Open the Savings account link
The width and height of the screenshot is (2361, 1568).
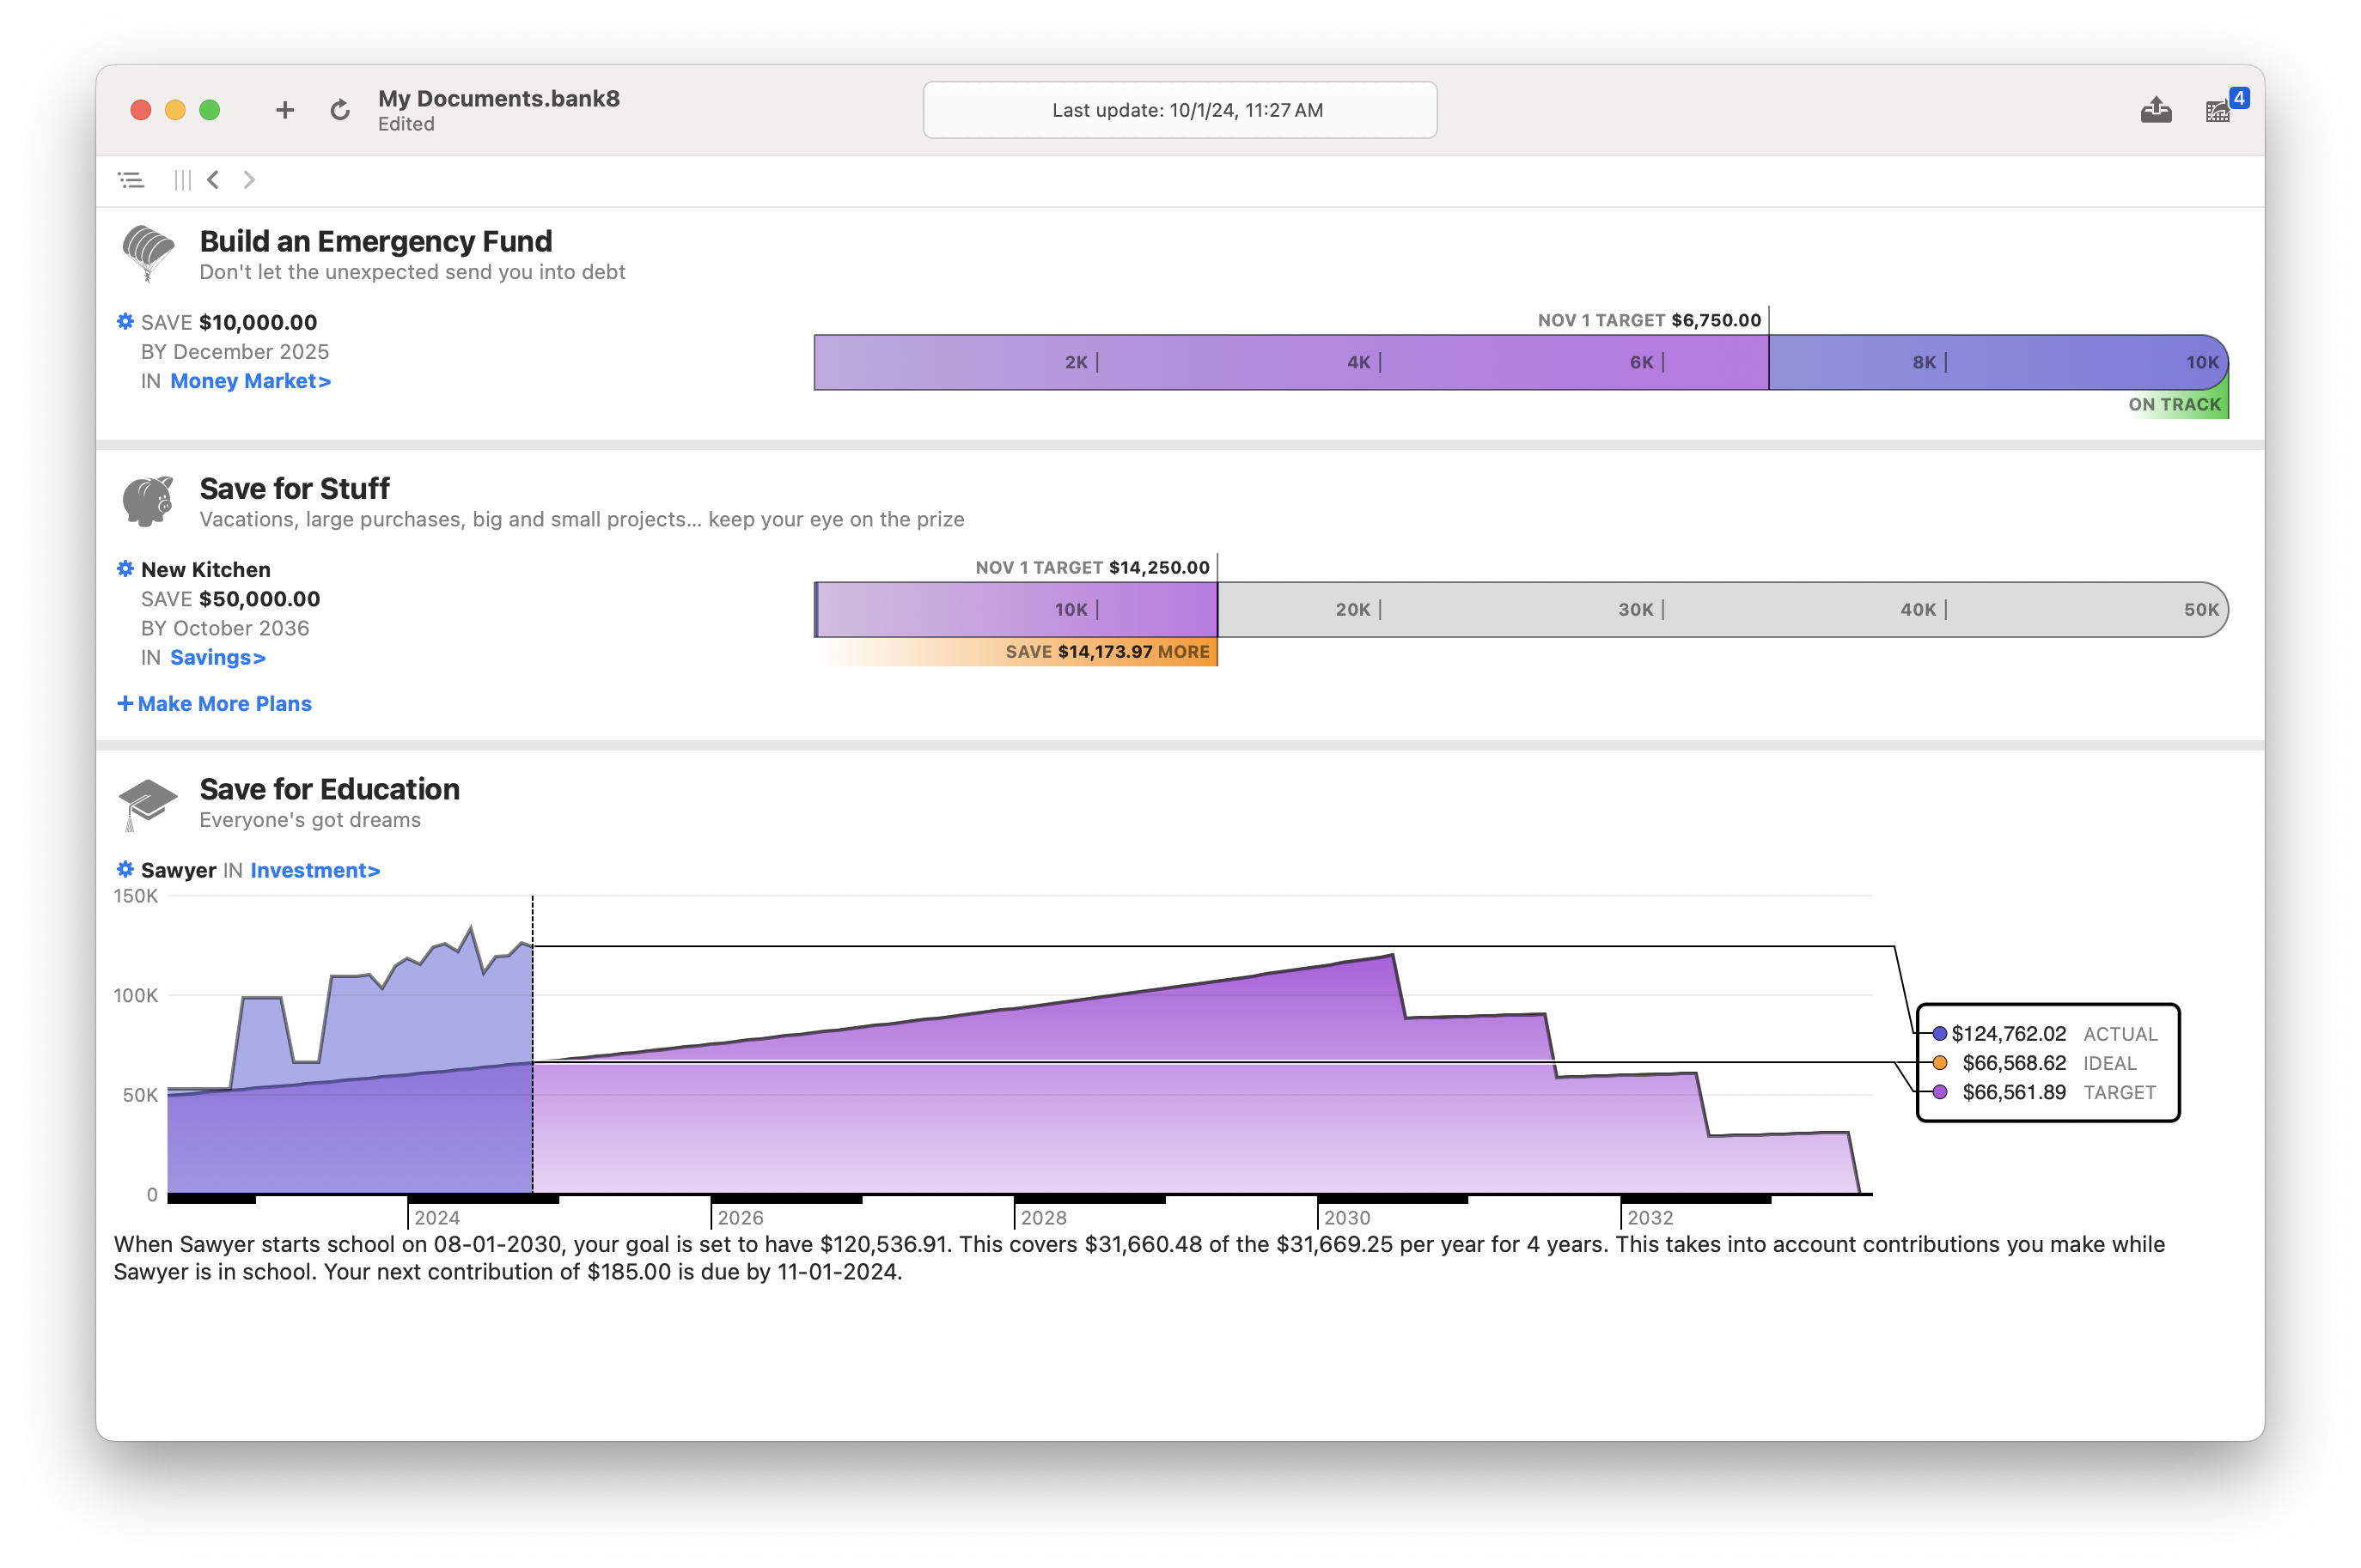[x=218, y=657]
